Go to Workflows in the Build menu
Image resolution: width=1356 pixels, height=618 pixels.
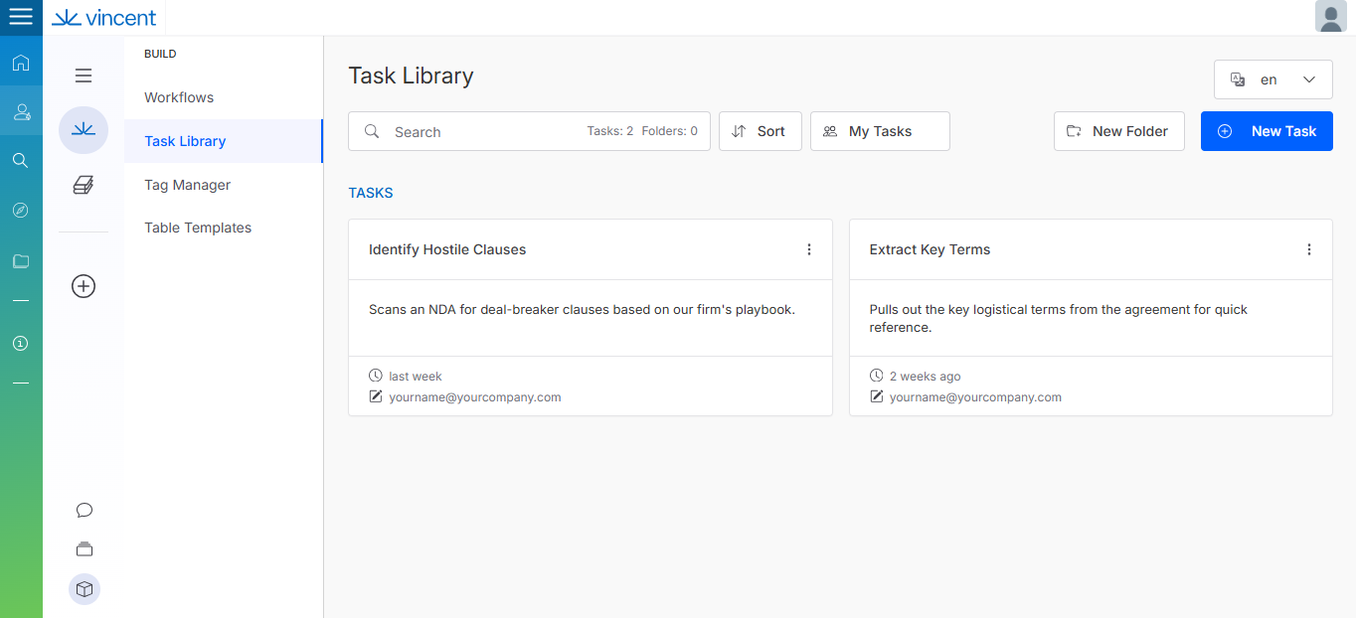coord(179,97)
